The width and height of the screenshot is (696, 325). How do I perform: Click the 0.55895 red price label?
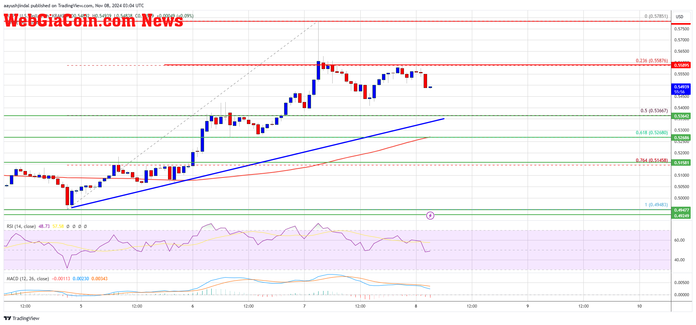681,65
